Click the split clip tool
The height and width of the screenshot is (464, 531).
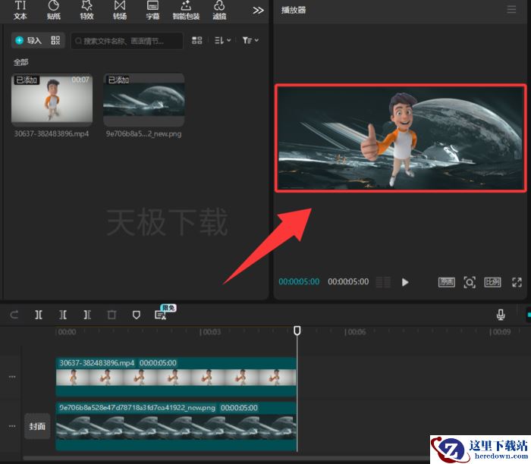39,315
